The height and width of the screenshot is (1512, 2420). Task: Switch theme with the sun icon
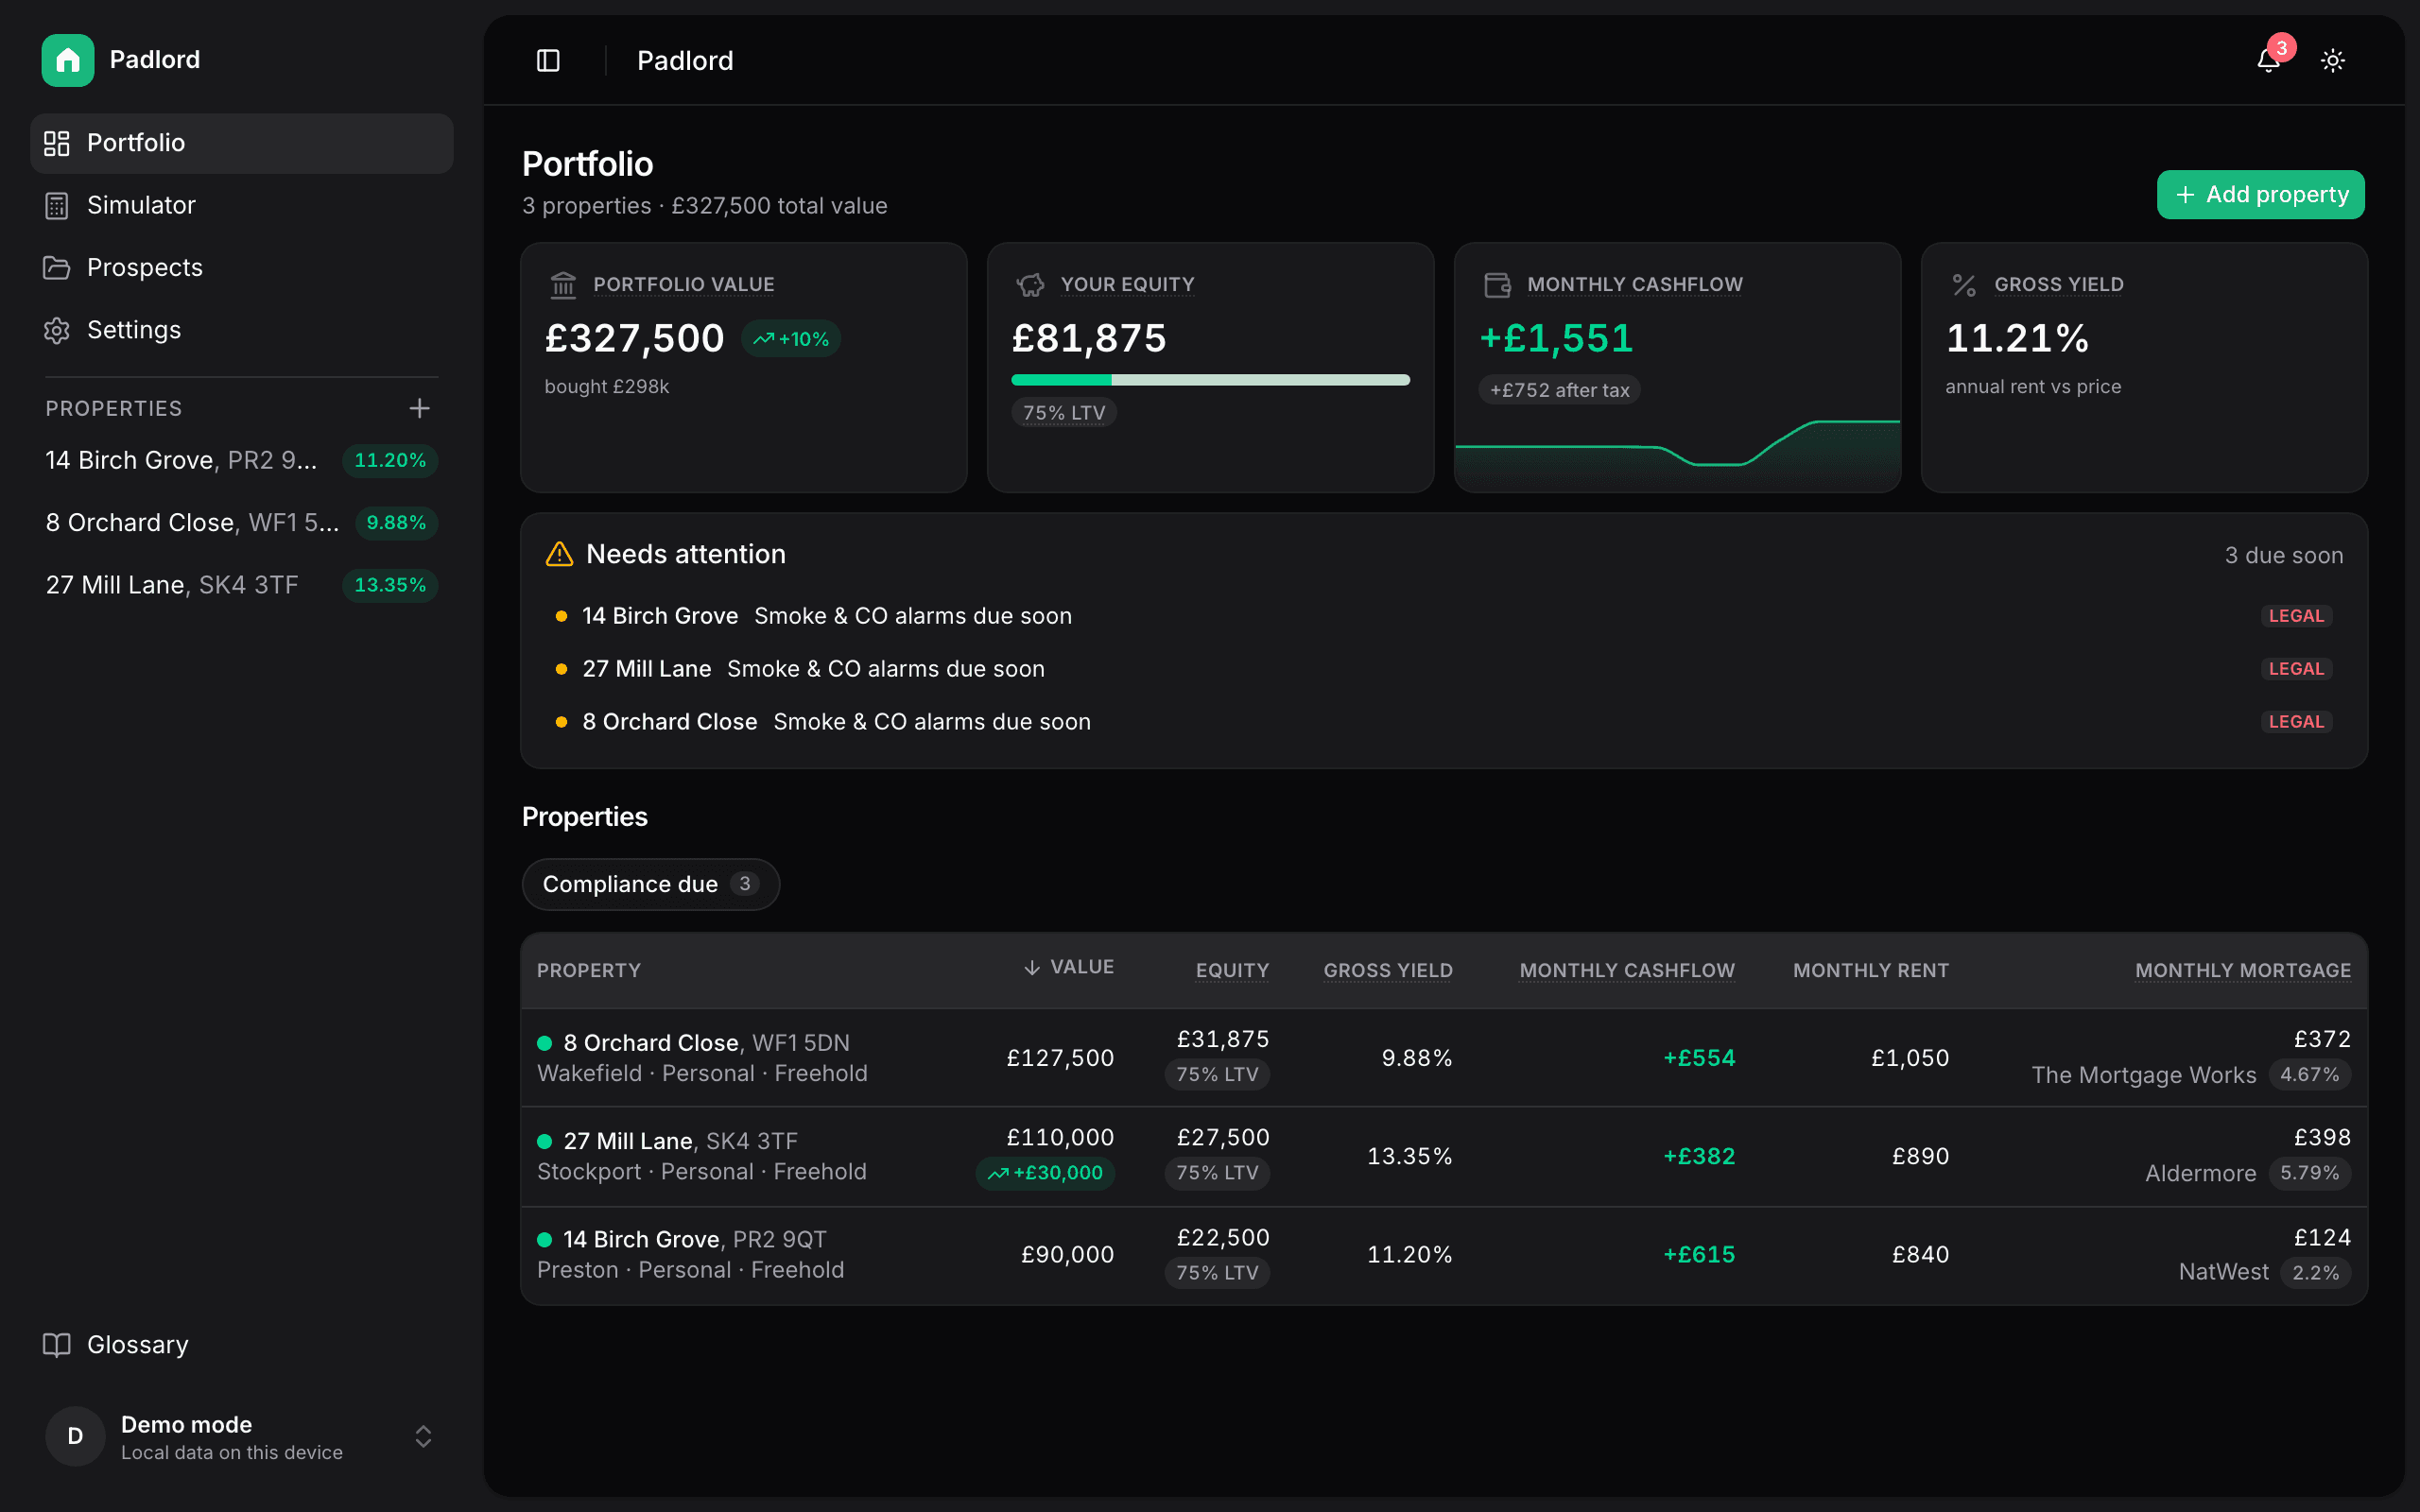(2333, 61)
